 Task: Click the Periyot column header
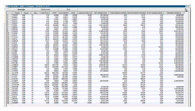[x=26, y=13]
